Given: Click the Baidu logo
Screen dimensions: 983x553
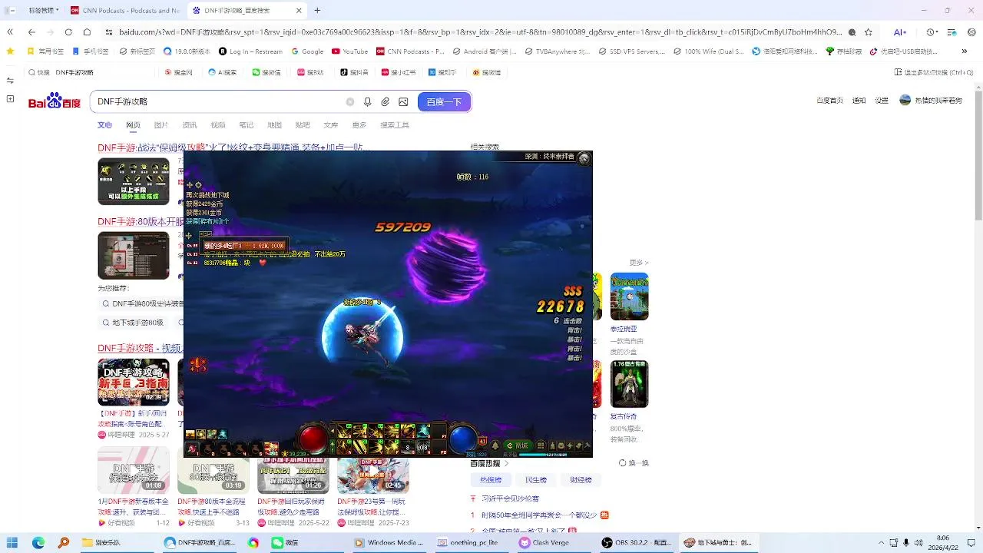Looking at the screenshot, I should pyautogui.click(x=55, y=101).
